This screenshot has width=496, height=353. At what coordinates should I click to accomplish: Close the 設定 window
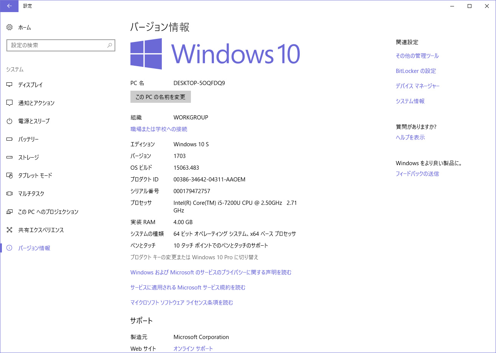tap(487, 6)
